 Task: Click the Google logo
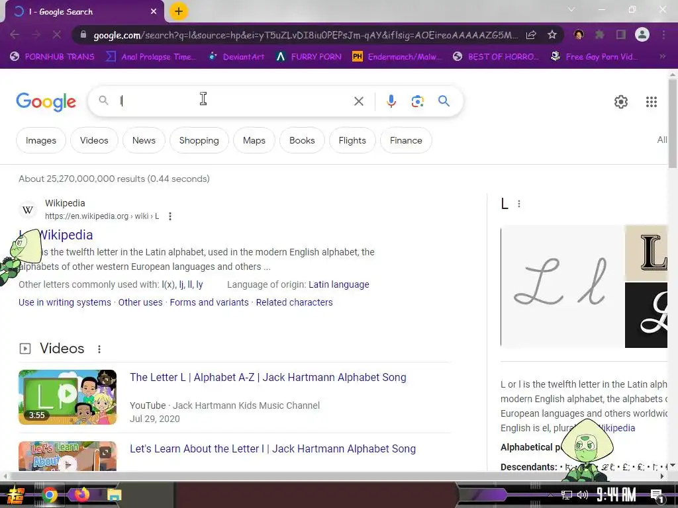46,102
